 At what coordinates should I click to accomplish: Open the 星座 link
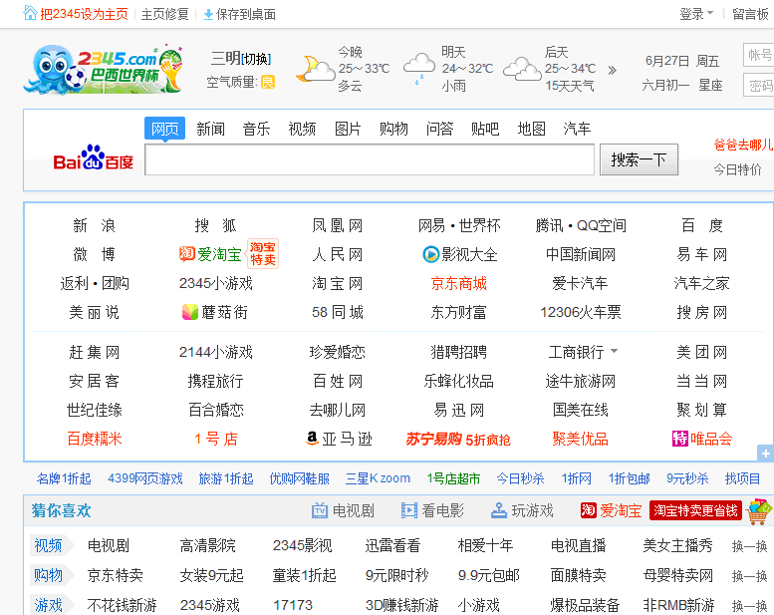click(710, 85)
